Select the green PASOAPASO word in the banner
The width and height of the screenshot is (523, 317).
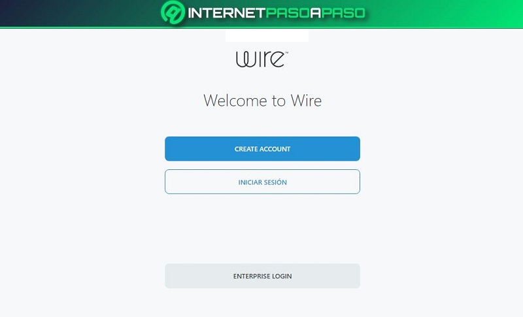[316, 13]
